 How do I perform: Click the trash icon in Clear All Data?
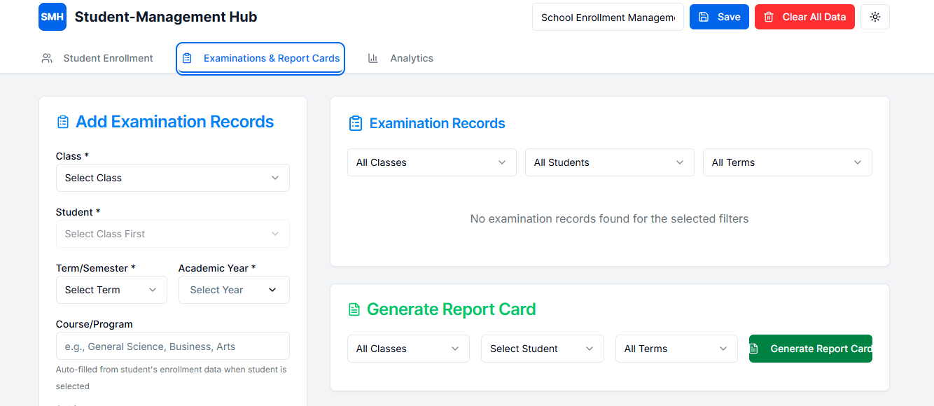tap(769, 17)
